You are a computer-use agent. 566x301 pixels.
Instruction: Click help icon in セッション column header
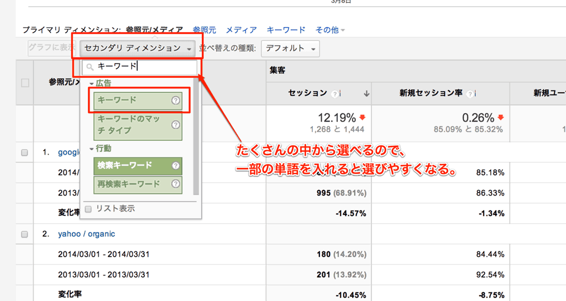tap(335, 94)
